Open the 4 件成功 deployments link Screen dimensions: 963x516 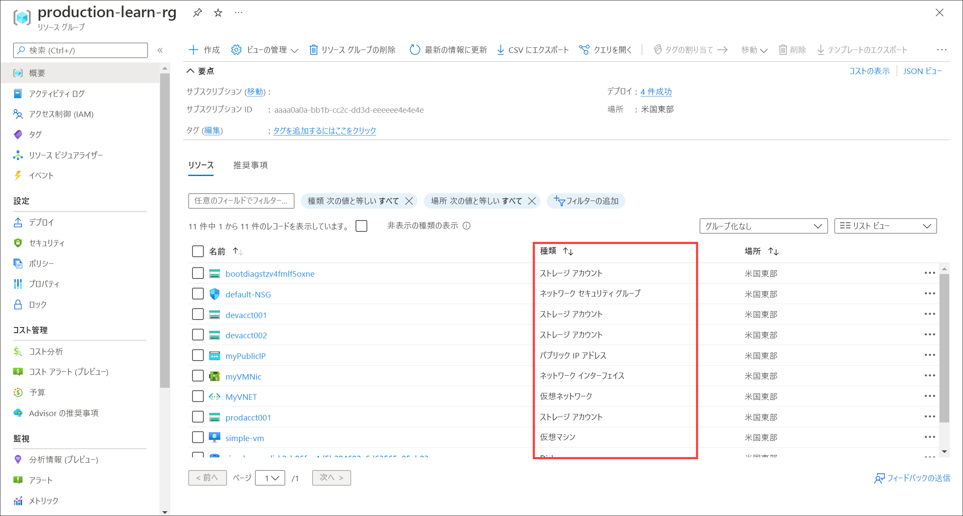click(656, 92)
